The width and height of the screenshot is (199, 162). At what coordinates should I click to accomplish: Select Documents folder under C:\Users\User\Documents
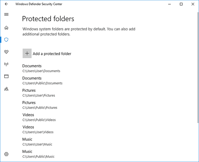click(x=41, y=68)
